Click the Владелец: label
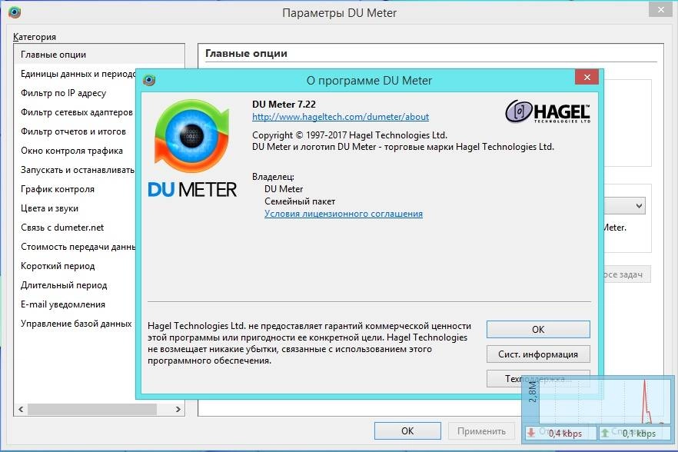 273,177
